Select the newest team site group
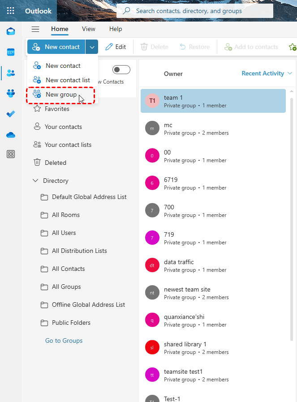This screenshot has width=297, height=402. click(x=187, y=289)
